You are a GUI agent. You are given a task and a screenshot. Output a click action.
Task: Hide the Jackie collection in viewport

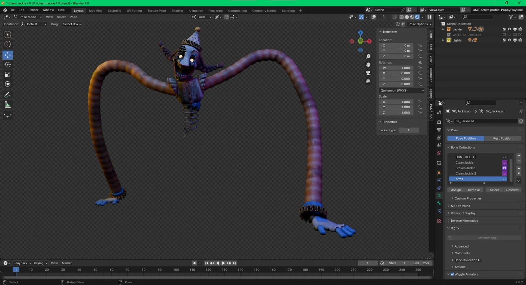pyautogui.click(x=510, y=29)
